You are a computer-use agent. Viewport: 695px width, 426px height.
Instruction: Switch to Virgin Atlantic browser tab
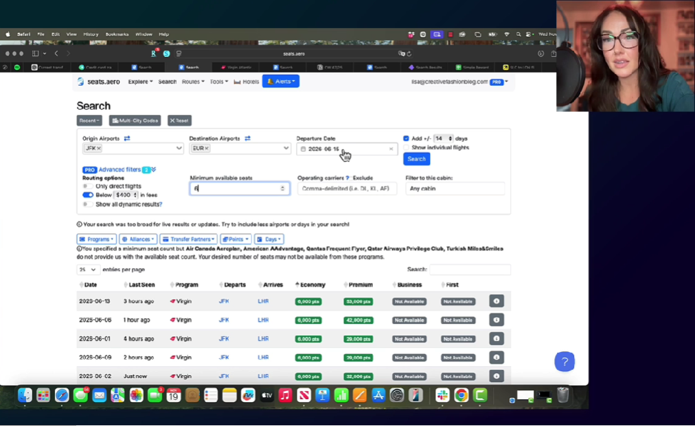237,67
